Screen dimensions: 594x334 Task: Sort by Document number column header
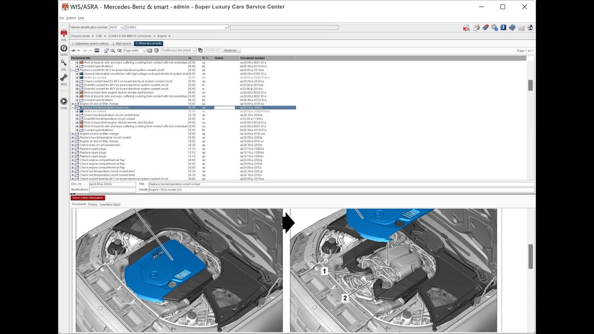point(267,58)
